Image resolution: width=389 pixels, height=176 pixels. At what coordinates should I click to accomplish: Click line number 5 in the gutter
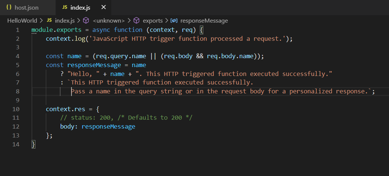click(17, 65)
